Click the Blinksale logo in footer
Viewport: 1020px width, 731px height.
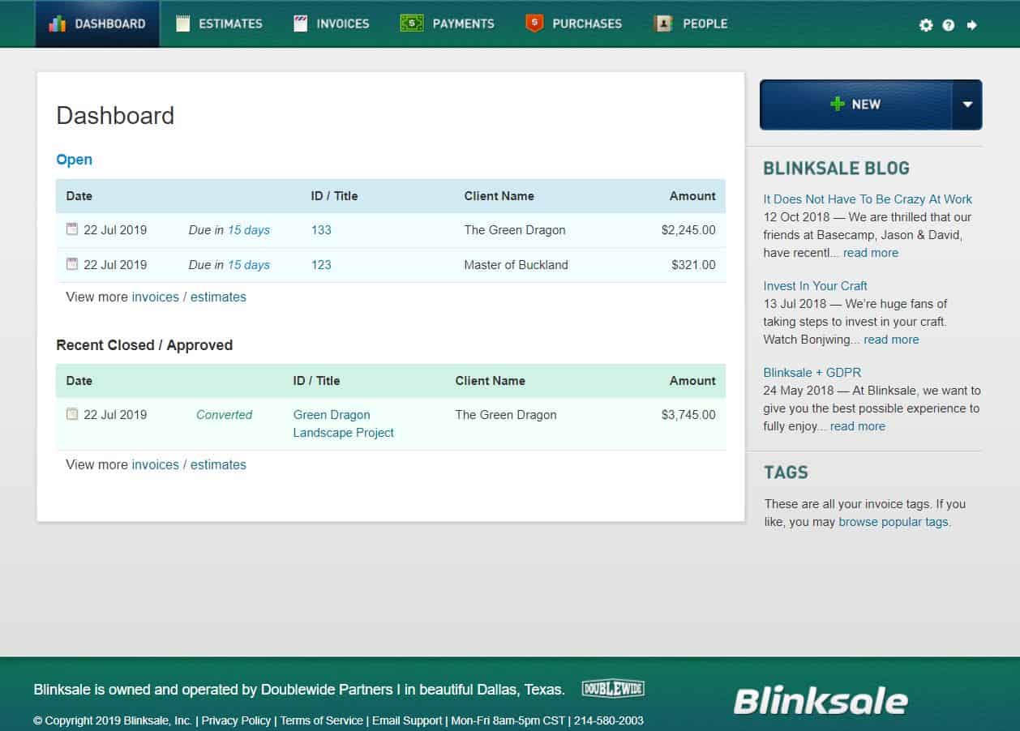pos(821,701)
